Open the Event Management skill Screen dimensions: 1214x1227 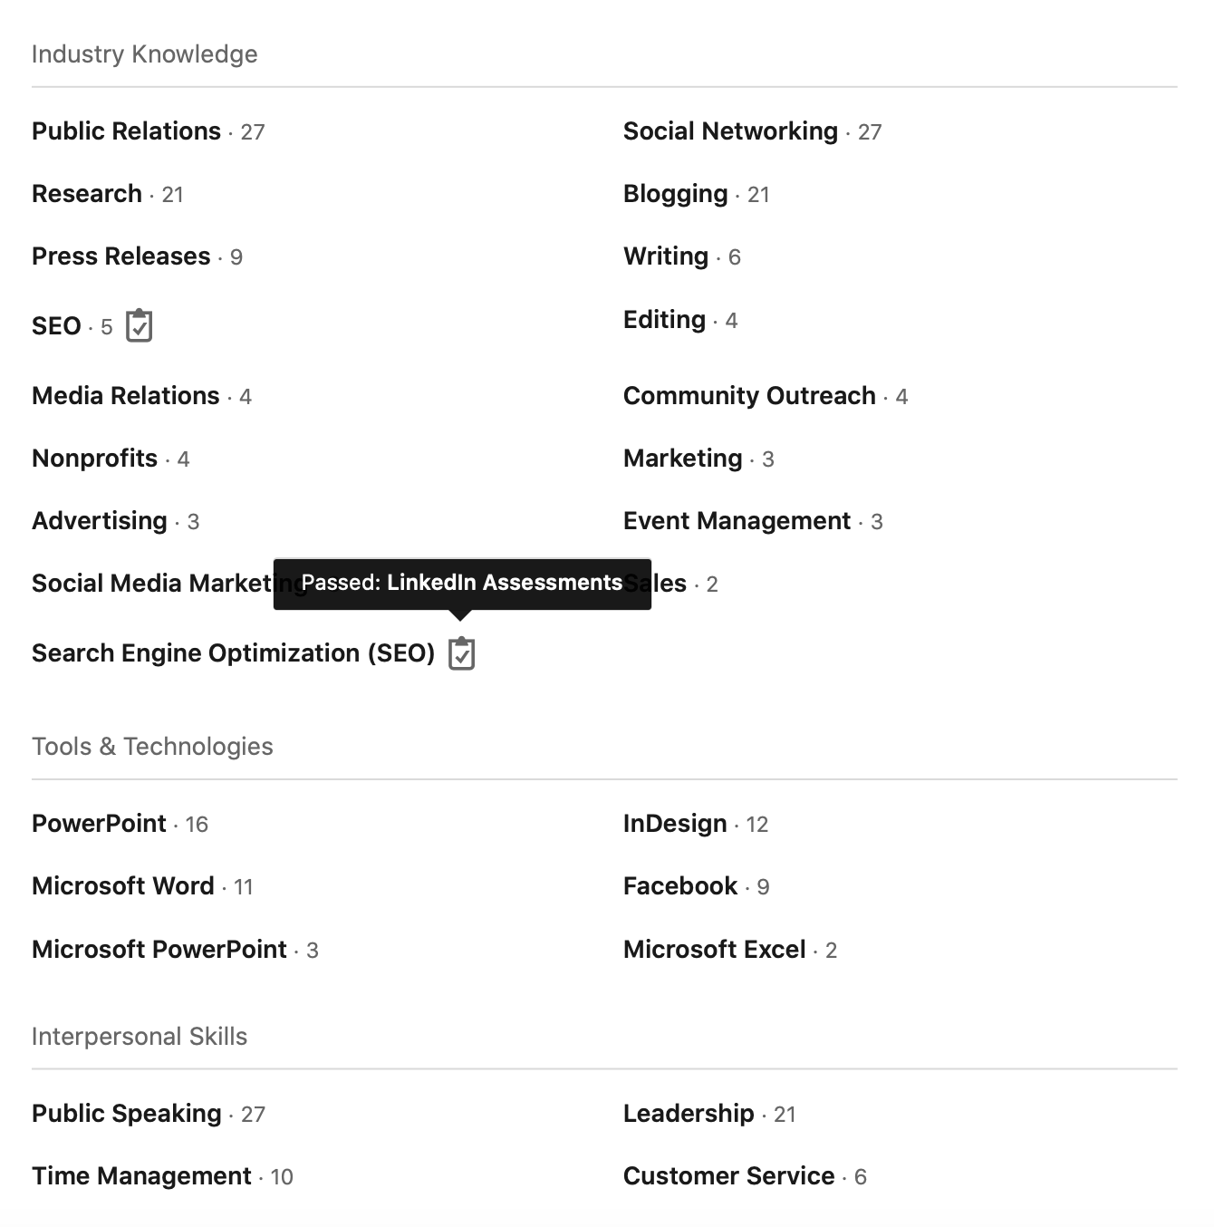737,521
